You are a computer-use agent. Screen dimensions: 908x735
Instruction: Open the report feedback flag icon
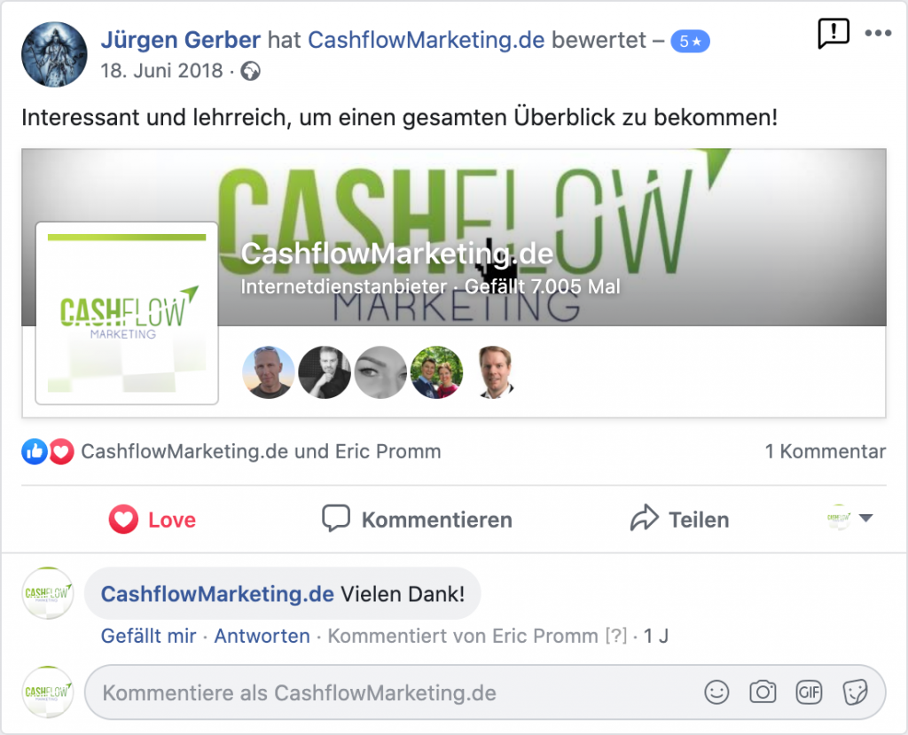[x=834, y=33]
